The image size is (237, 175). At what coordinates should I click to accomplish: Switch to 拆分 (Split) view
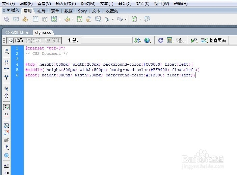[34, 40]
